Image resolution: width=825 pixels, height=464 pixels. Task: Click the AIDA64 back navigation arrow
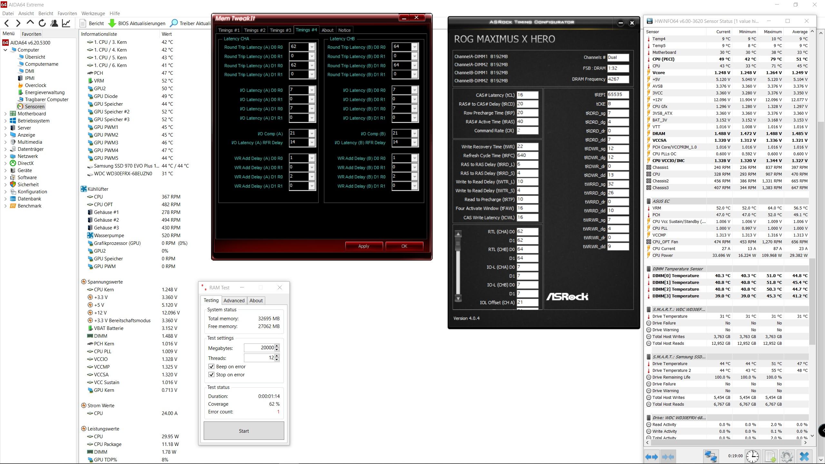point(7,23)
